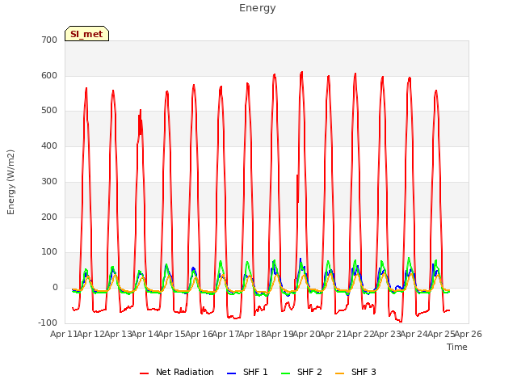Click the Energy chart title
517x388 pixels.
coord(258,8)
